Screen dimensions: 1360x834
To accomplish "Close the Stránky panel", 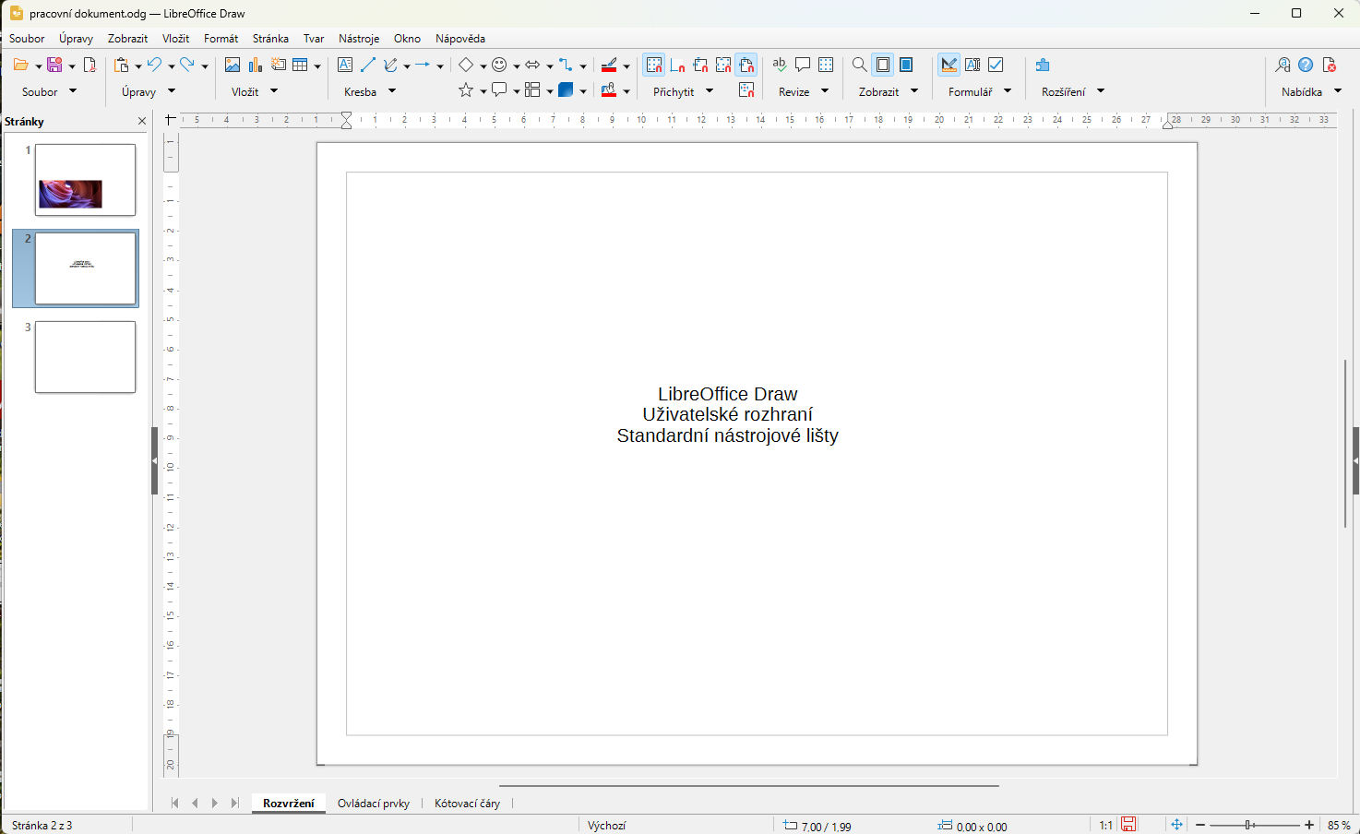I will 142,121.
